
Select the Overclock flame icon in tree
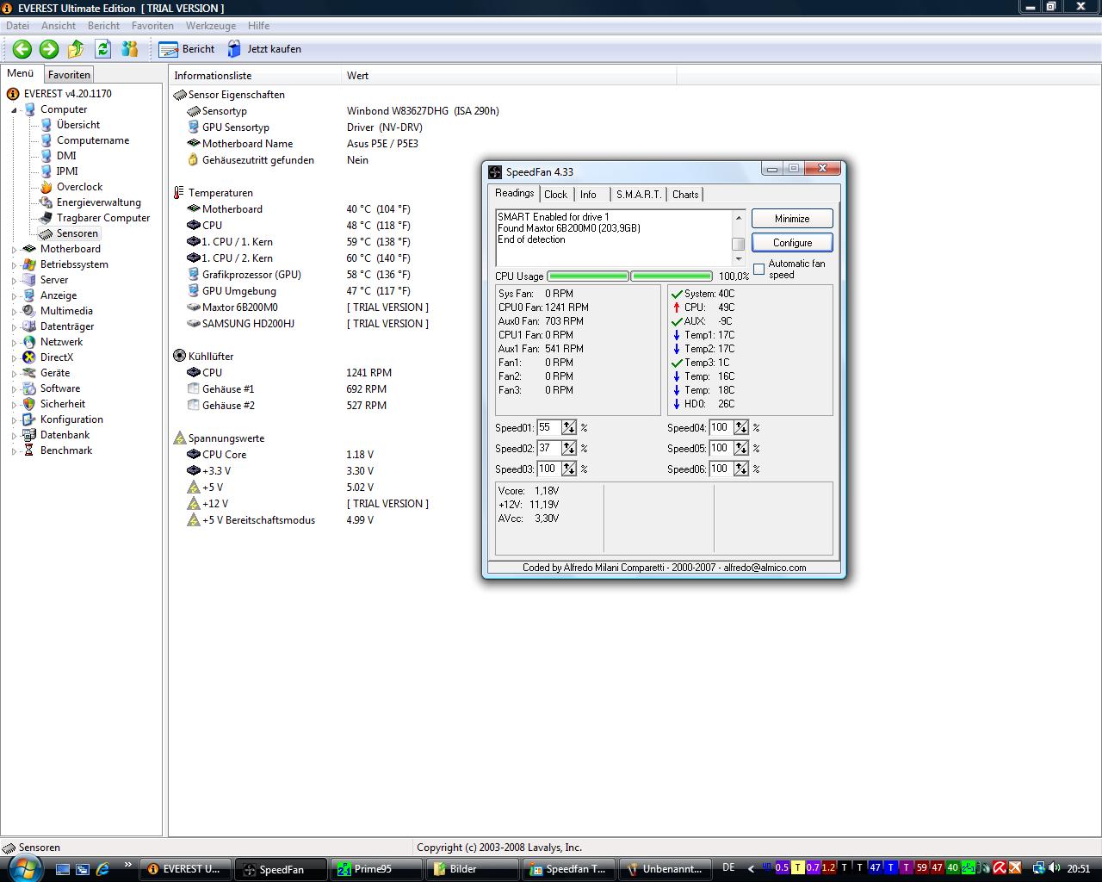point(46,187)
